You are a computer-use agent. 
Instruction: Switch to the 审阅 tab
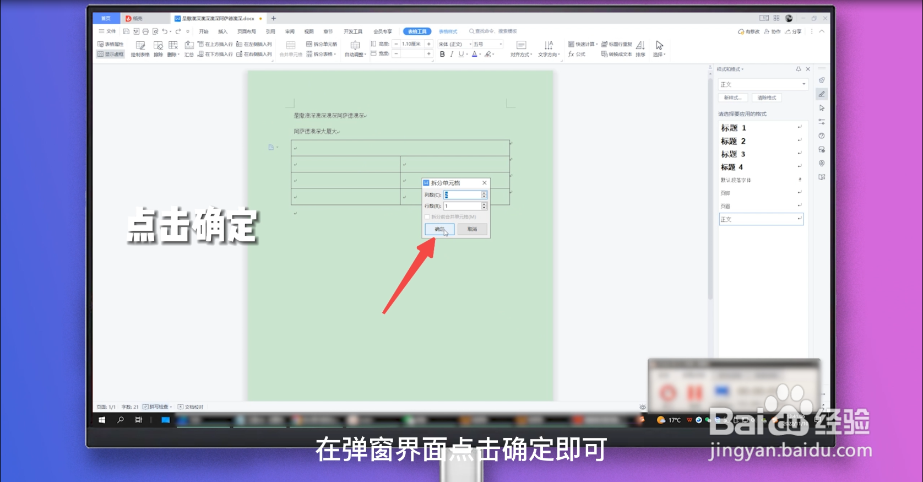click(290, 31)
